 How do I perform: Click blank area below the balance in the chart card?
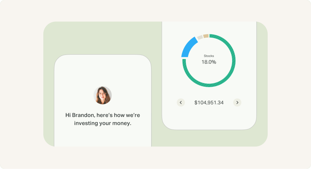(x=209, y=118)
